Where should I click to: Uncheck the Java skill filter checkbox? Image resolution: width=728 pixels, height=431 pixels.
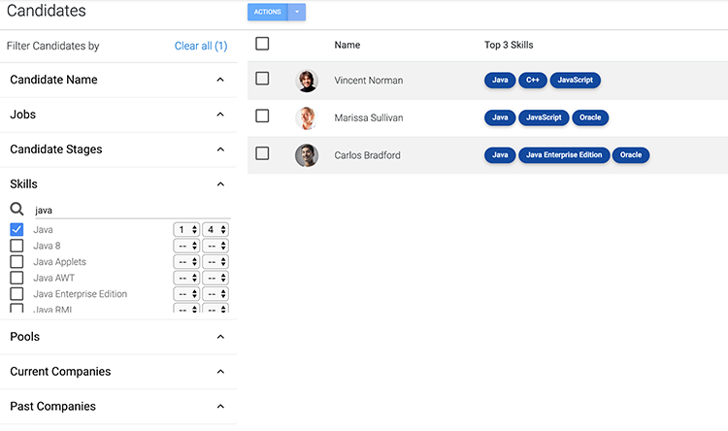coord(17,230)
